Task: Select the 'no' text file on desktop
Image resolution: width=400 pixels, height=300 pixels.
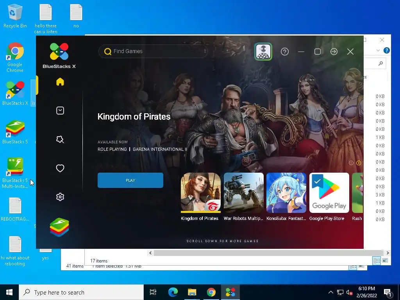Action: (x=76, y=16)
